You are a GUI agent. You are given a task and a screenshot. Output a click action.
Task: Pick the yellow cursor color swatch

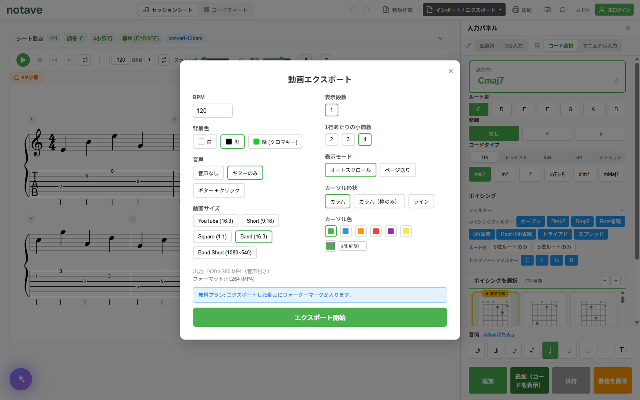pos(406,231)
